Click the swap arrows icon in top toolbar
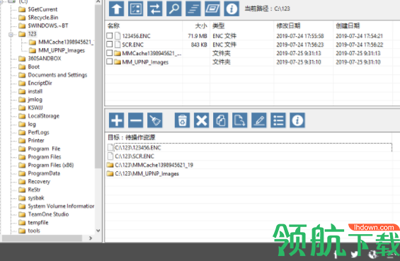This screenshot has width=400, height=261. 155,8
